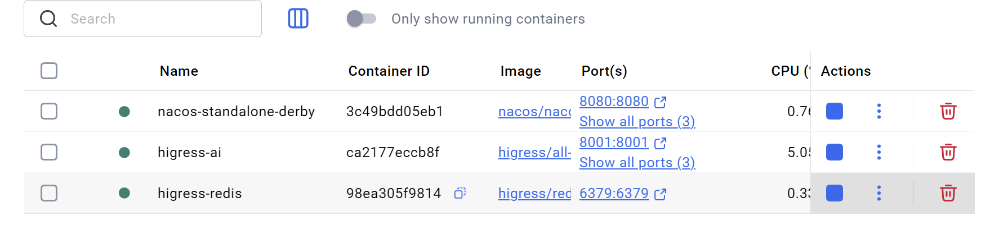Open the 8001:8001 port link
The height and width of the screenshot is (243, 990).
[x=614, y=143]
